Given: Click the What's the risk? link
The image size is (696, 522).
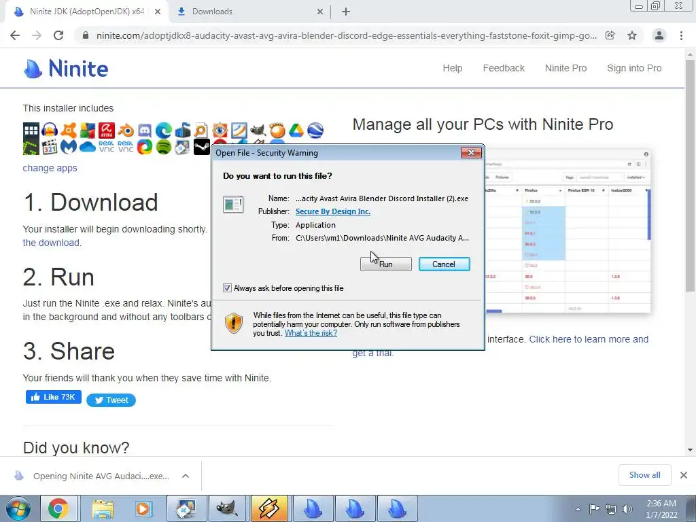Looking at the screenshot, I should (311, 333).
